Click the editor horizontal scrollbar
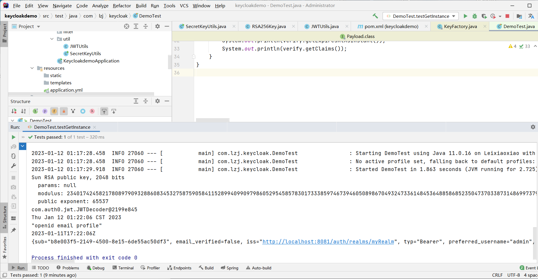 point(213,120)
